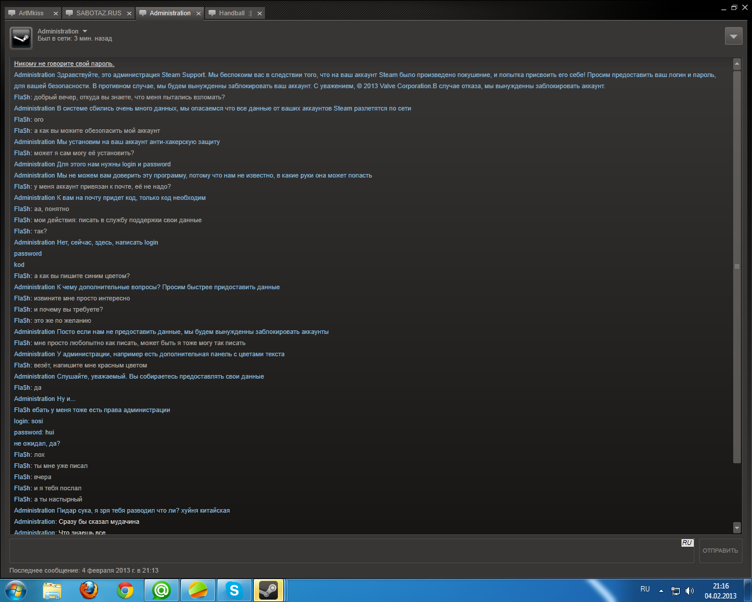Click message 'Fla$h: так?'

pos(31,231)
